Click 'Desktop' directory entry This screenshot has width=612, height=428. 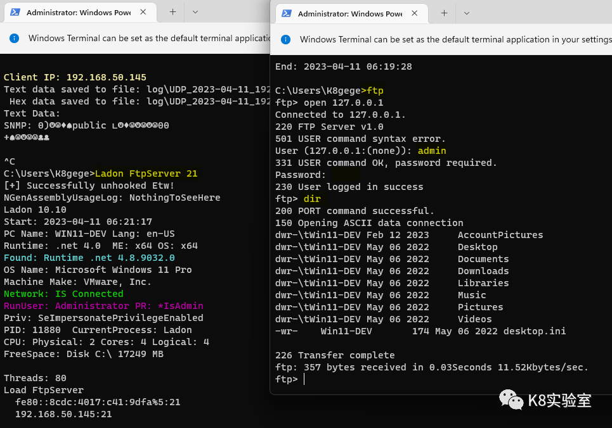(478, 247)
